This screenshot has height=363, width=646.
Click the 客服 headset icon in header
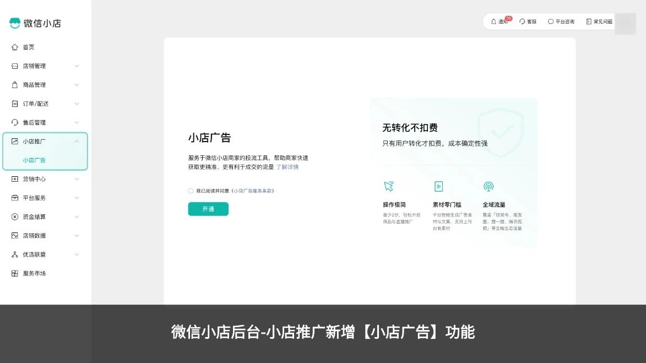(x=522, y=21)
